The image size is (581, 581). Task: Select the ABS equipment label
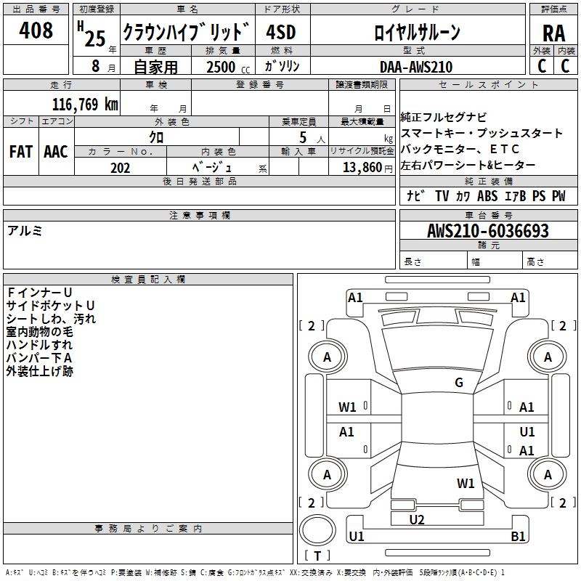tap(487, 196)
